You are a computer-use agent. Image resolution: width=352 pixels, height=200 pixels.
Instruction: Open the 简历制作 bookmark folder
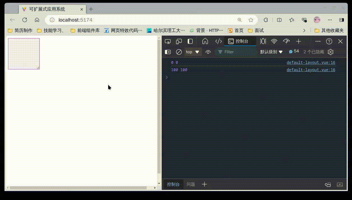coord(20,31)
